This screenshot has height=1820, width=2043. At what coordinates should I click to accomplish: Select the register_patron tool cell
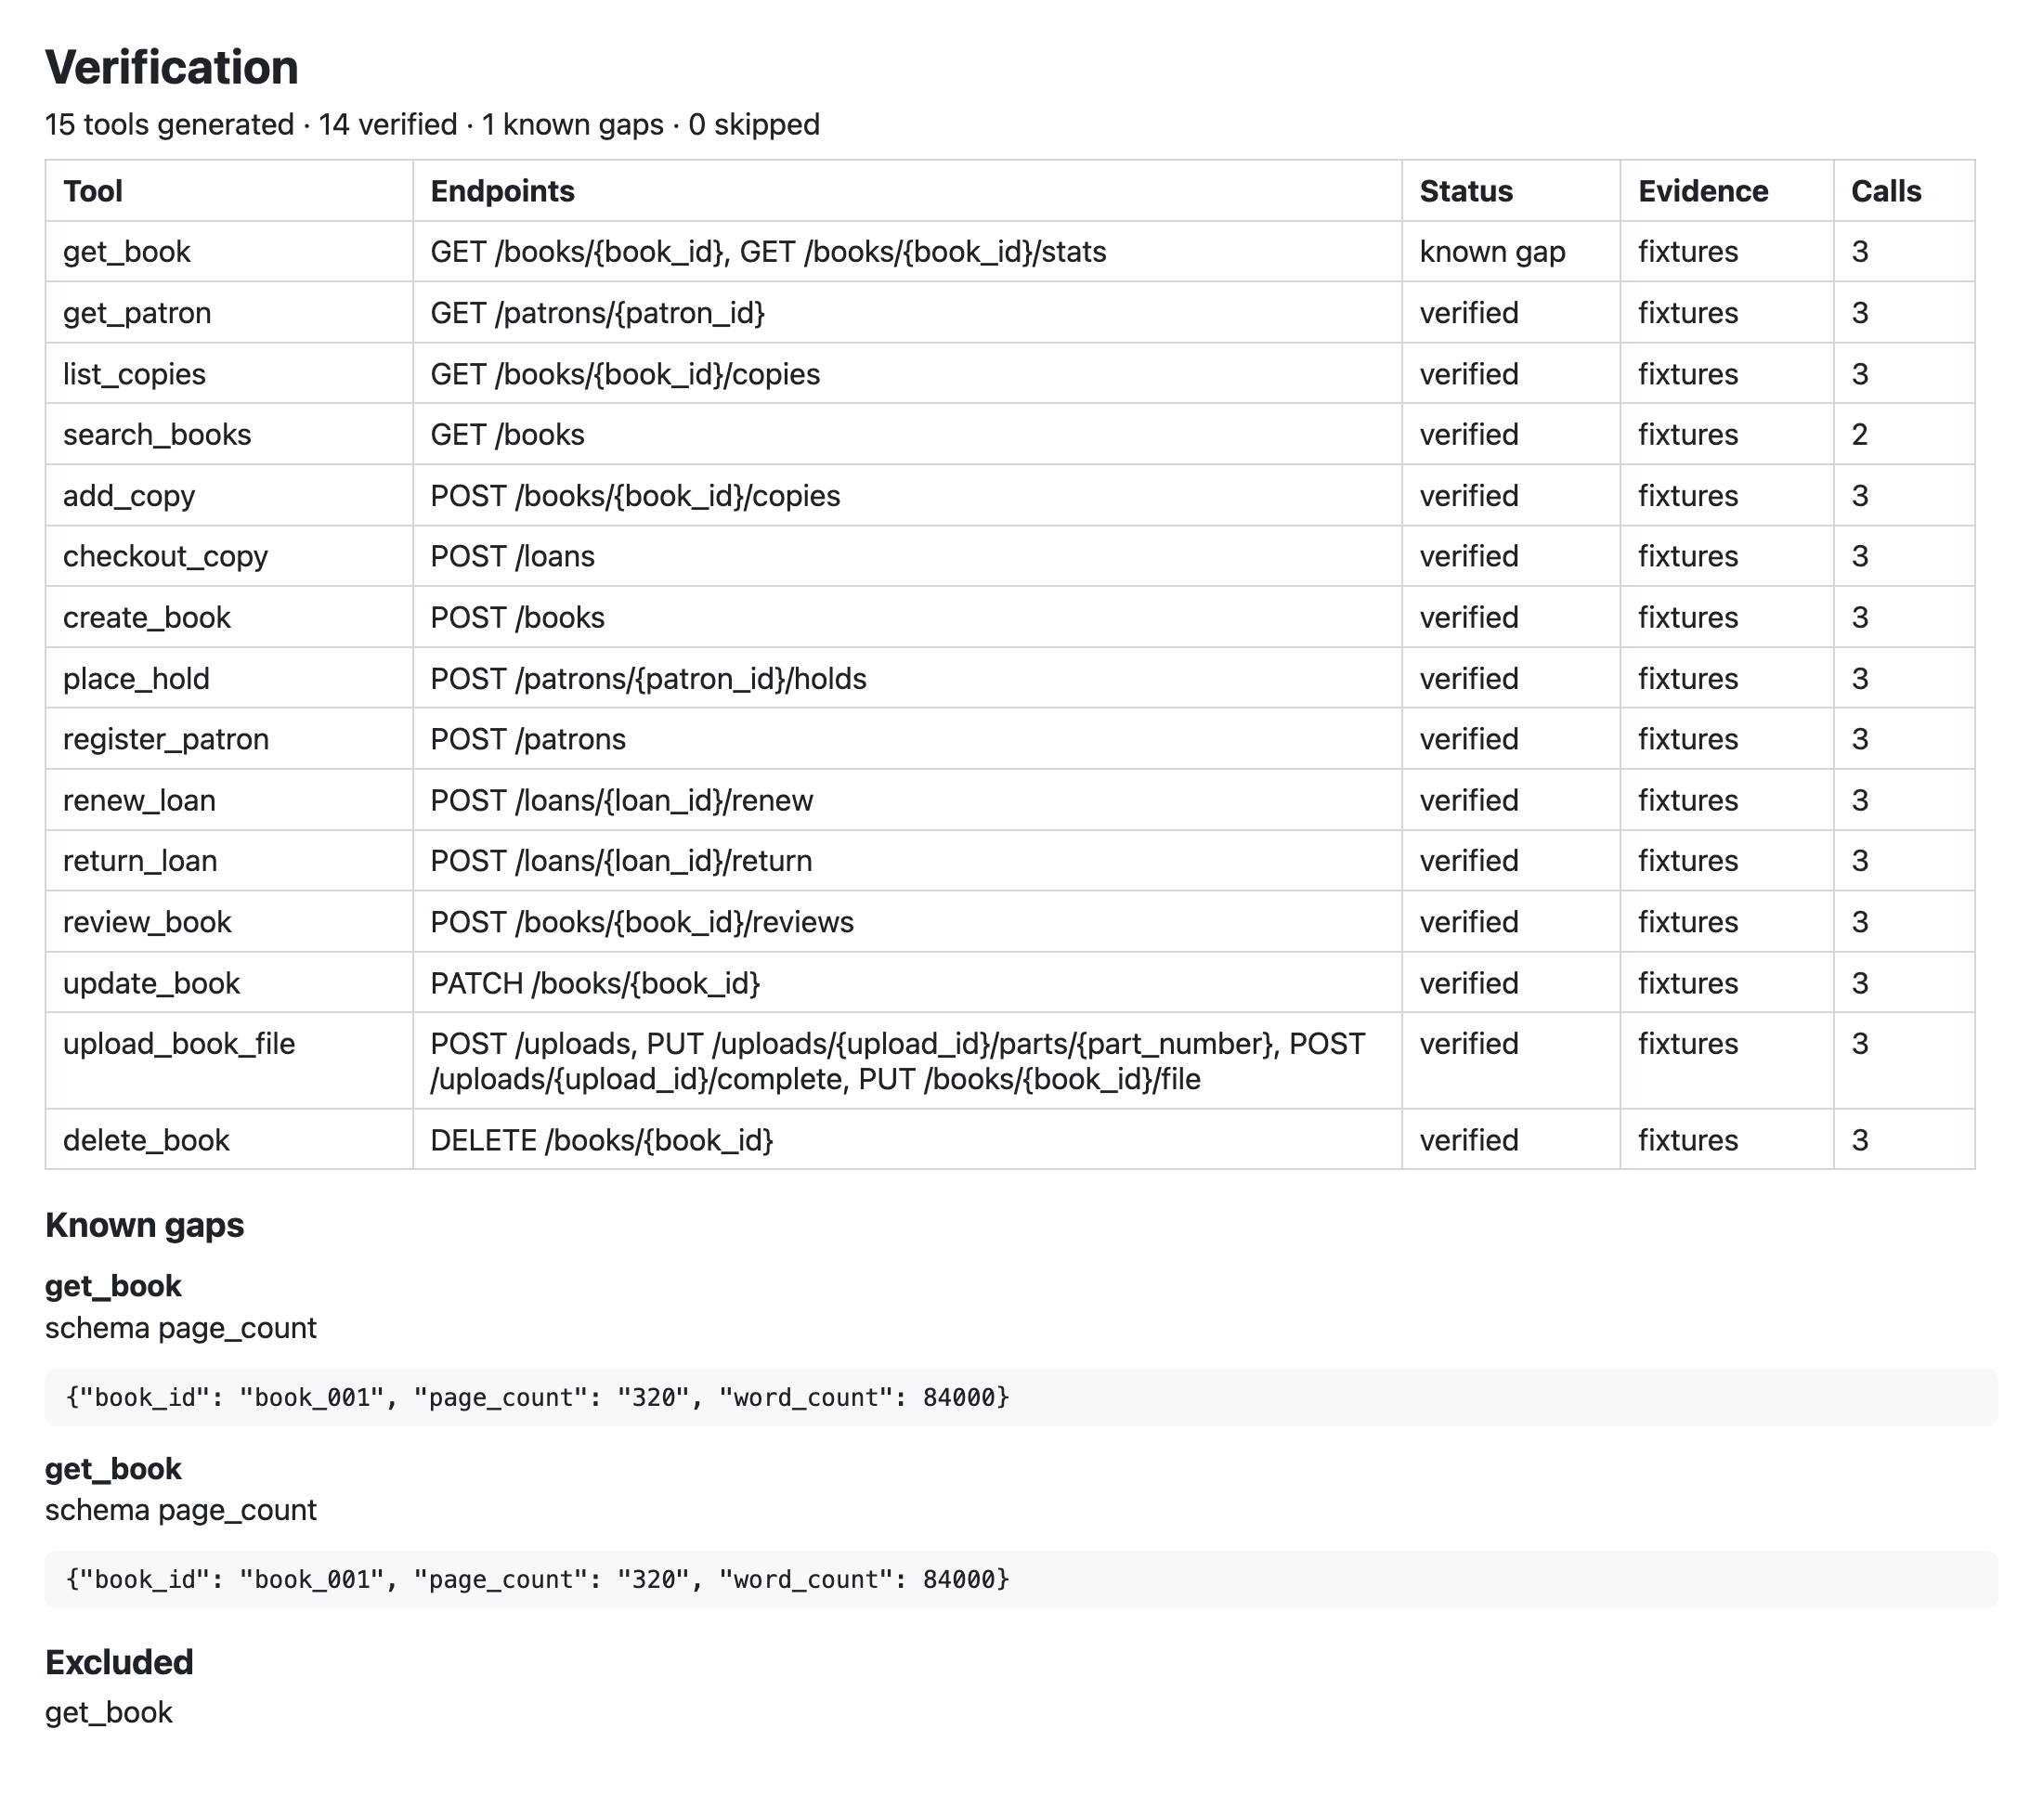[229, 739]
